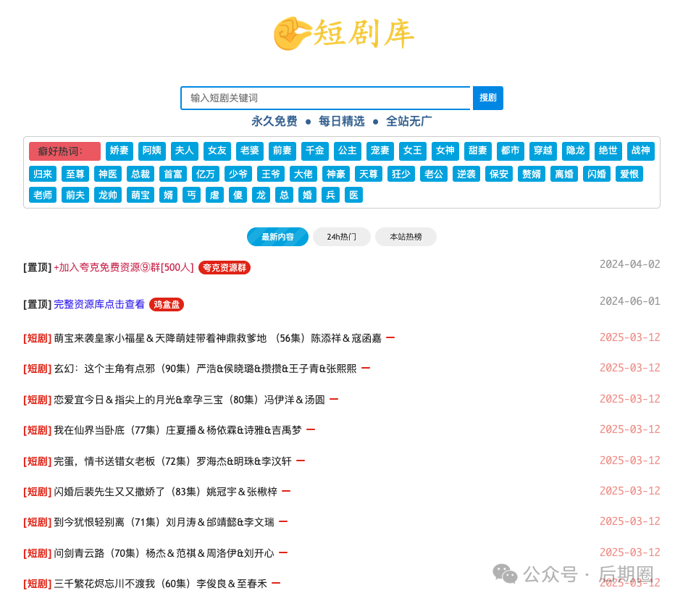The width and height of the screenshot is (675, 601).
Task: Open the 加入夸克免费资源⑨群 link
Action: coord(123,267)
